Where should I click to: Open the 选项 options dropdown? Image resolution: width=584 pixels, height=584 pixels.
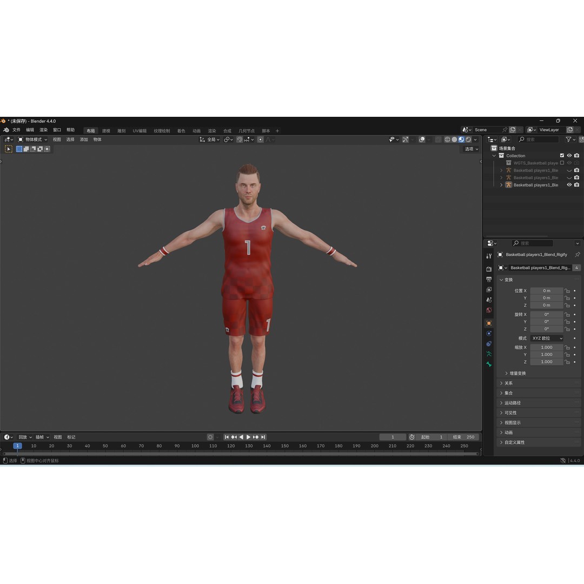471,149
